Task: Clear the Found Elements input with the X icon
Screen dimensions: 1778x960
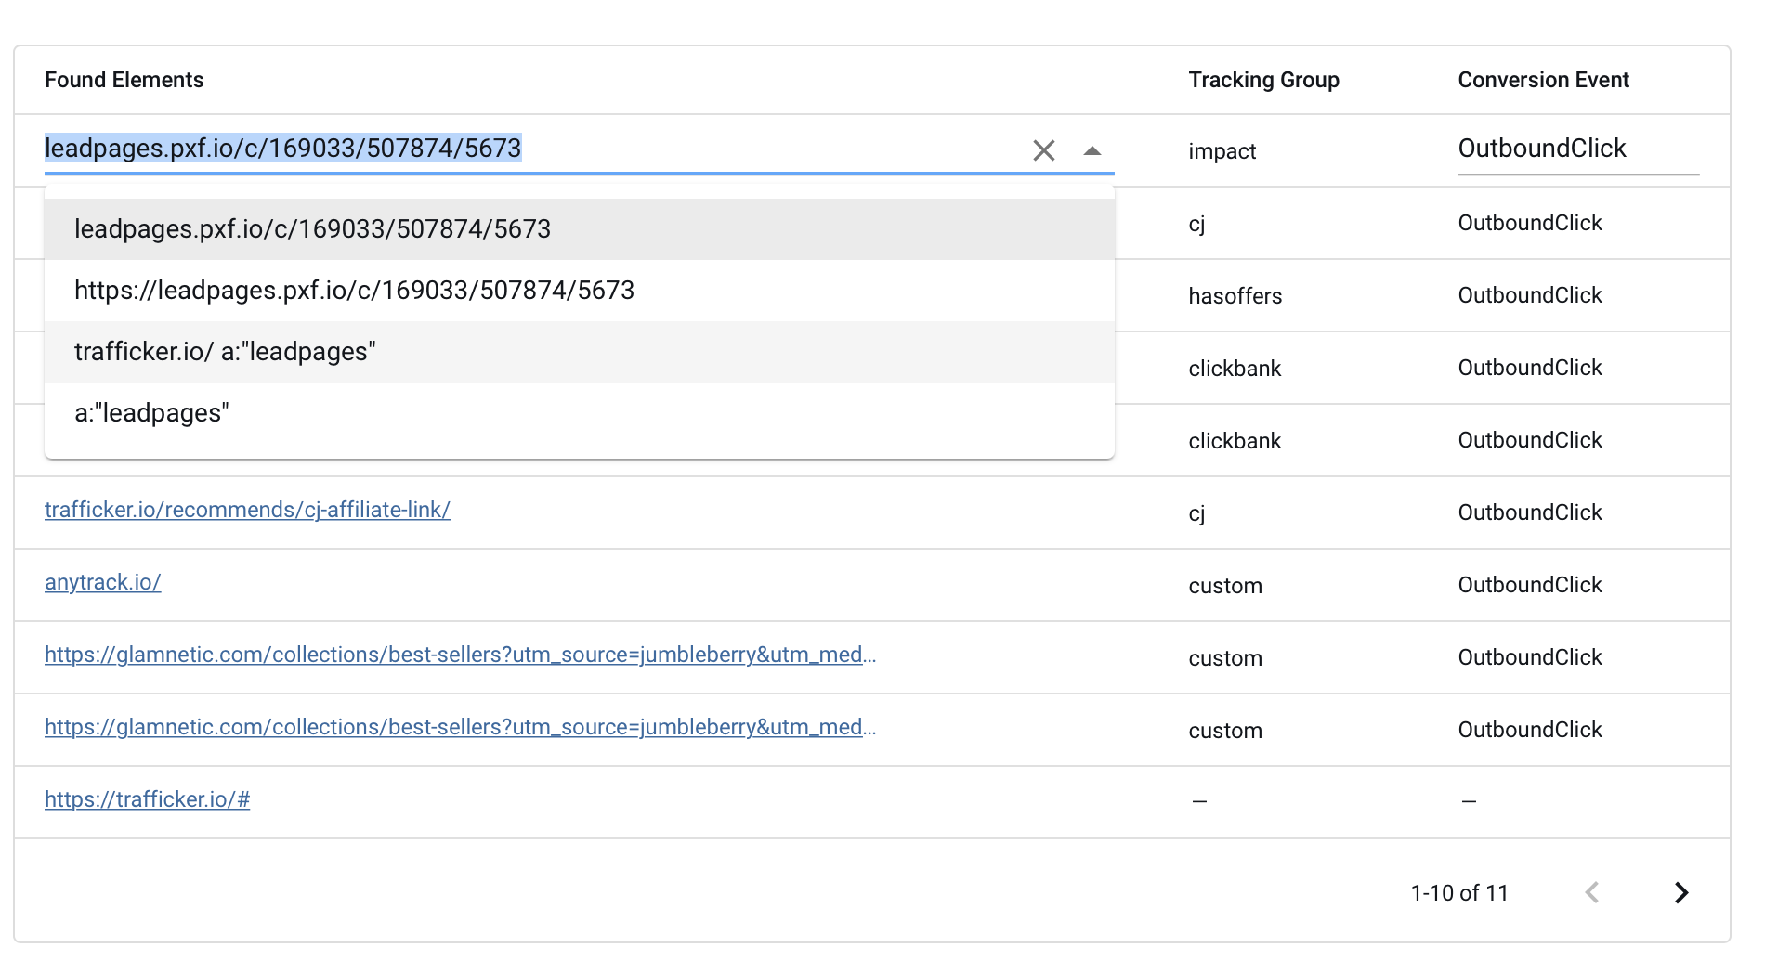Action: click(1043, 150)
